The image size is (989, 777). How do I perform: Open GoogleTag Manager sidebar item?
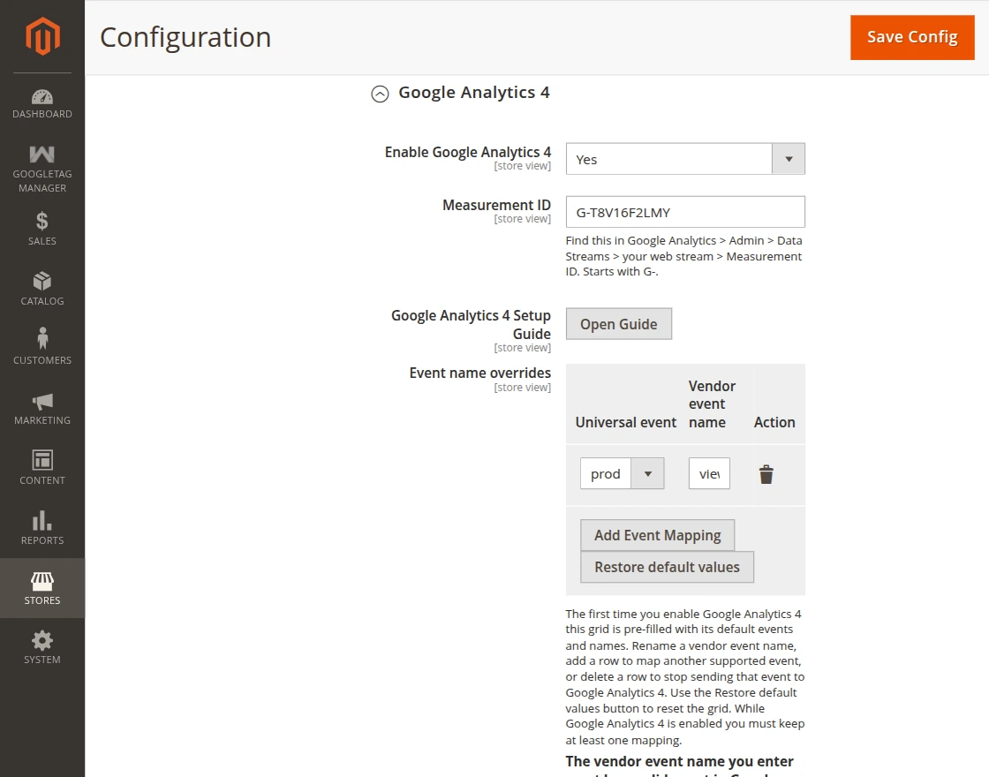tap(42, 170)
